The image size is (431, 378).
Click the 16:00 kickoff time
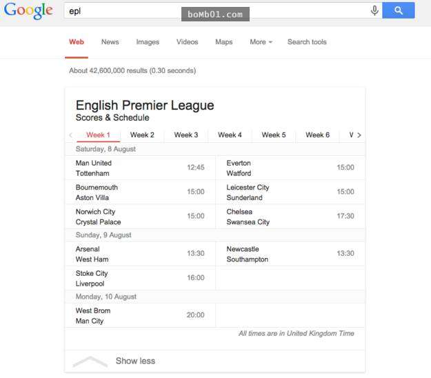[x=196, y=278]
